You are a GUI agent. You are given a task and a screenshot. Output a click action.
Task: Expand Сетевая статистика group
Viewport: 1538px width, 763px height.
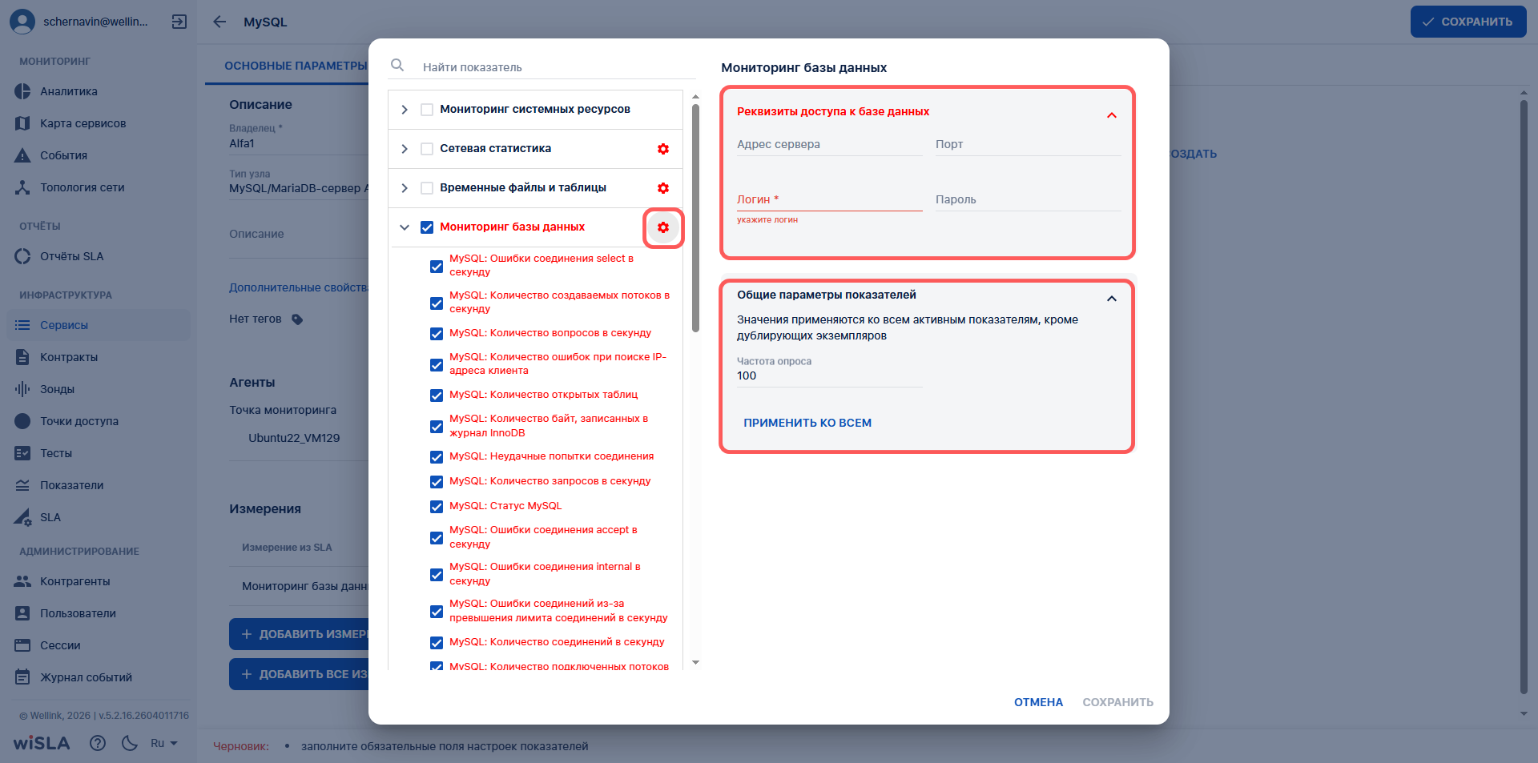click(405, 149)
